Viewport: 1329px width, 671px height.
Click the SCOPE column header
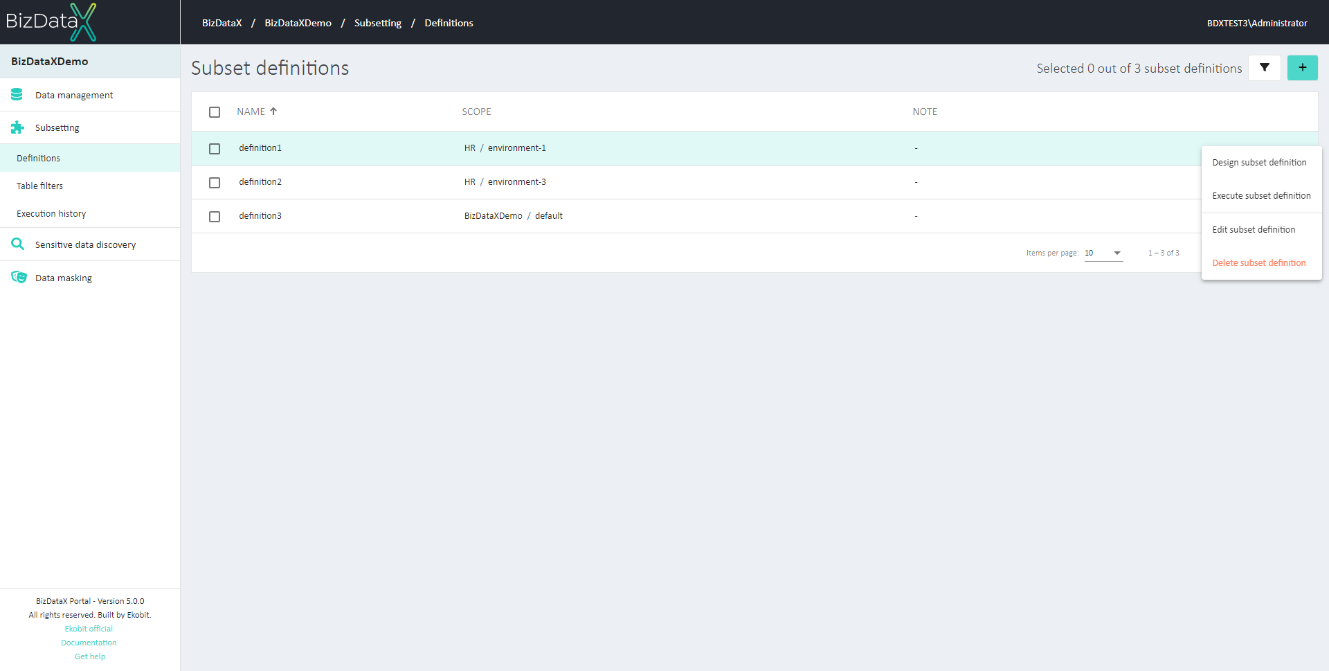(476, 111)
